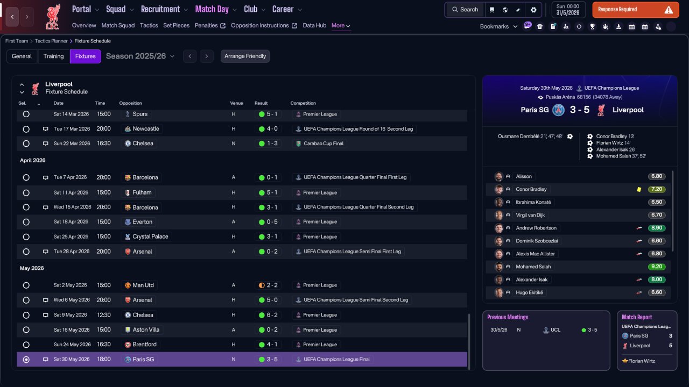Click the shirt squad bookmark icon
The height and width of the screenshot is (387, 689).
[x=540, y=26]
